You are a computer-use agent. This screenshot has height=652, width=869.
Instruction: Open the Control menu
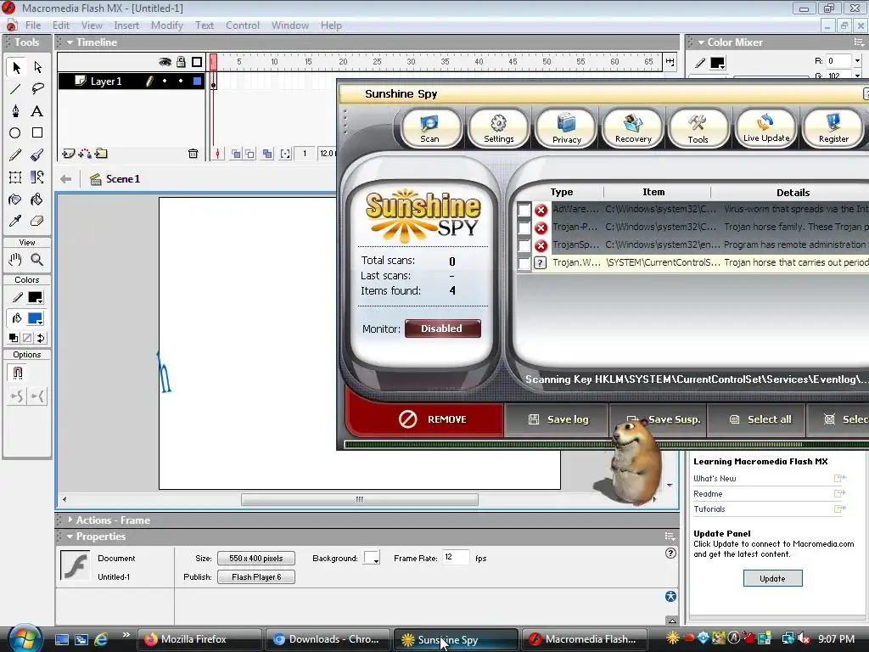[242, 25]
